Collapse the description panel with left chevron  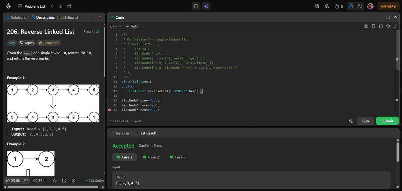100,17
